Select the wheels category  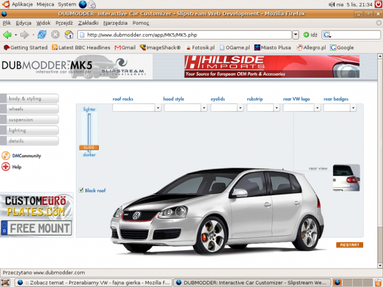pyautogui.click(x=29, y=109)
